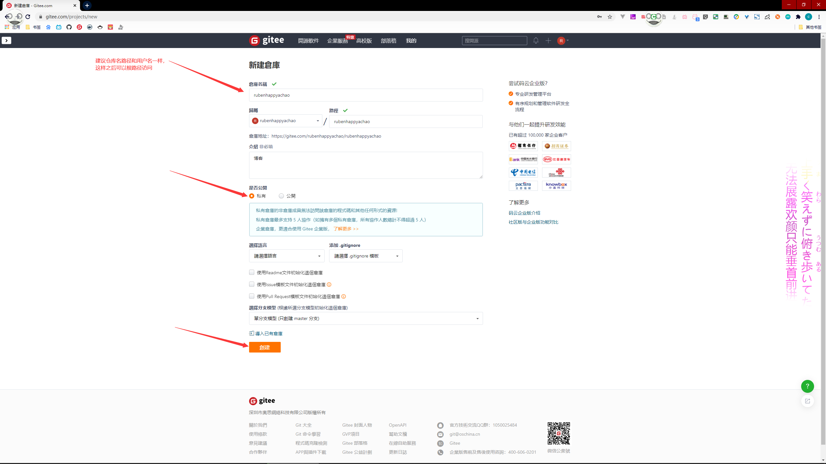The height and width of the screenshot is (464, 826).
Task: Open the branch model dropdown
Action: coord(366,318)
